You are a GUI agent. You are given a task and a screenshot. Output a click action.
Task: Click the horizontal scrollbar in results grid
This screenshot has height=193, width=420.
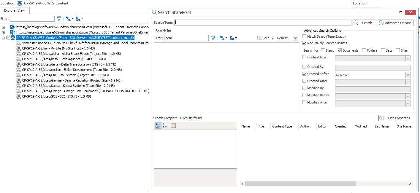300,184
